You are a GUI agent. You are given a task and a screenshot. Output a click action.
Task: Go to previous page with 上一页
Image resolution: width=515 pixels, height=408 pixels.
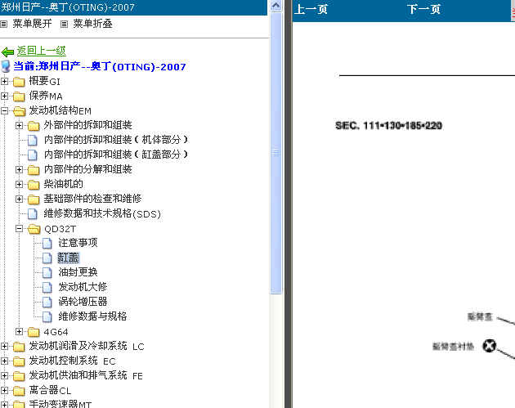pyautogui.click(x=311, y=9)
